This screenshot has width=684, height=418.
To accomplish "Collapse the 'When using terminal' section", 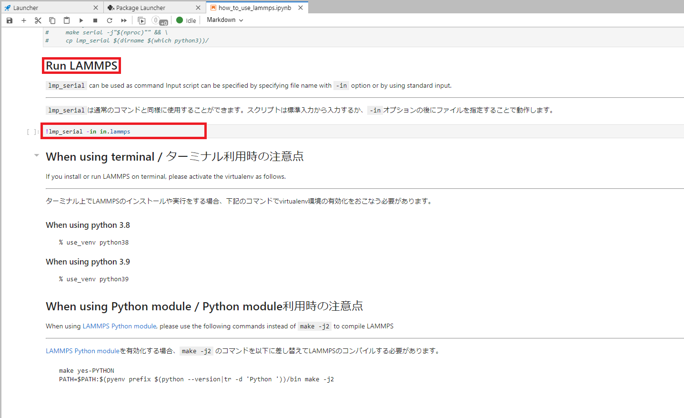I will [37, 155].
